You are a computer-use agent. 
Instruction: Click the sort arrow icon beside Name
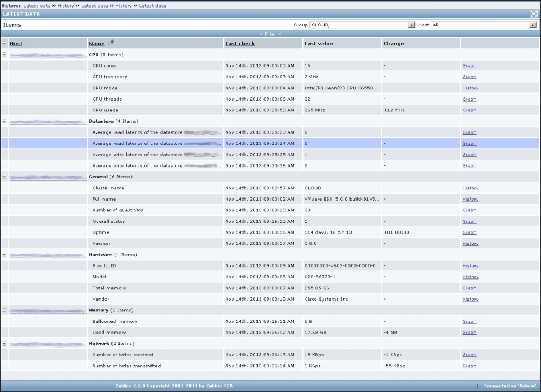[111, 43]
